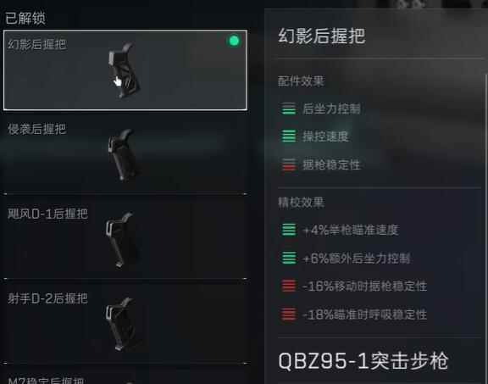Image resolution: width=488 pixels, height=384 pixels.
Task: Click the icon next to +4%举枪瞄准速度
Action: [x=289, y=230]
